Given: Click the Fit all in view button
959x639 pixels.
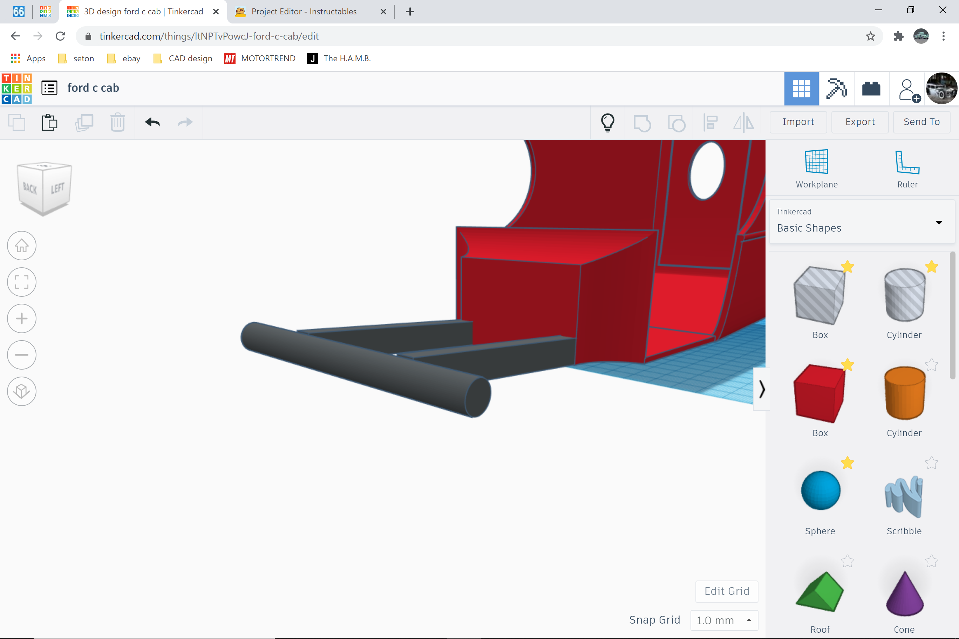Looking at the screenshot, I should (x=22, y=282).
